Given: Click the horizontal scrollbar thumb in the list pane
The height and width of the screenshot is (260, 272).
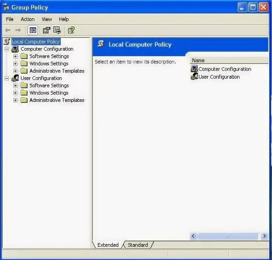Looking at the screenshot, I should (227, 236).
